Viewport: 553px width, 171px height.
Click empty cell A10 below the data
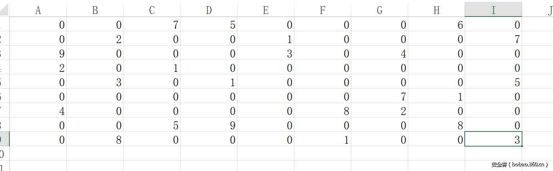click(x=38, y=154)
